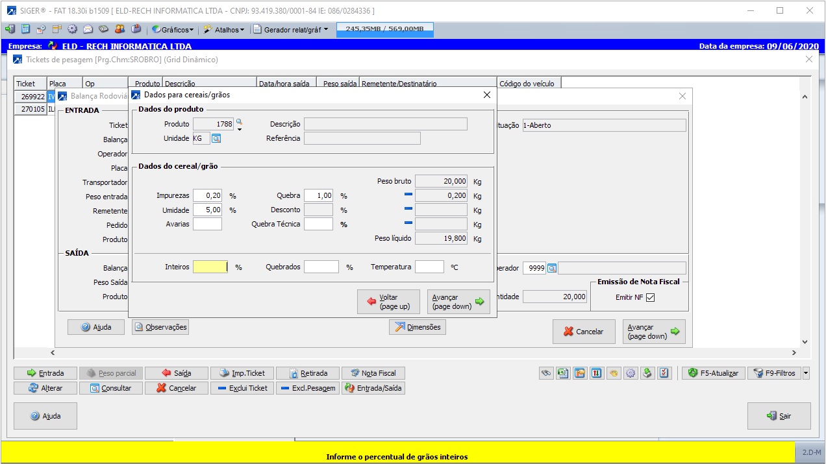Open the calculator icon in top toolbar

[25, 29]
